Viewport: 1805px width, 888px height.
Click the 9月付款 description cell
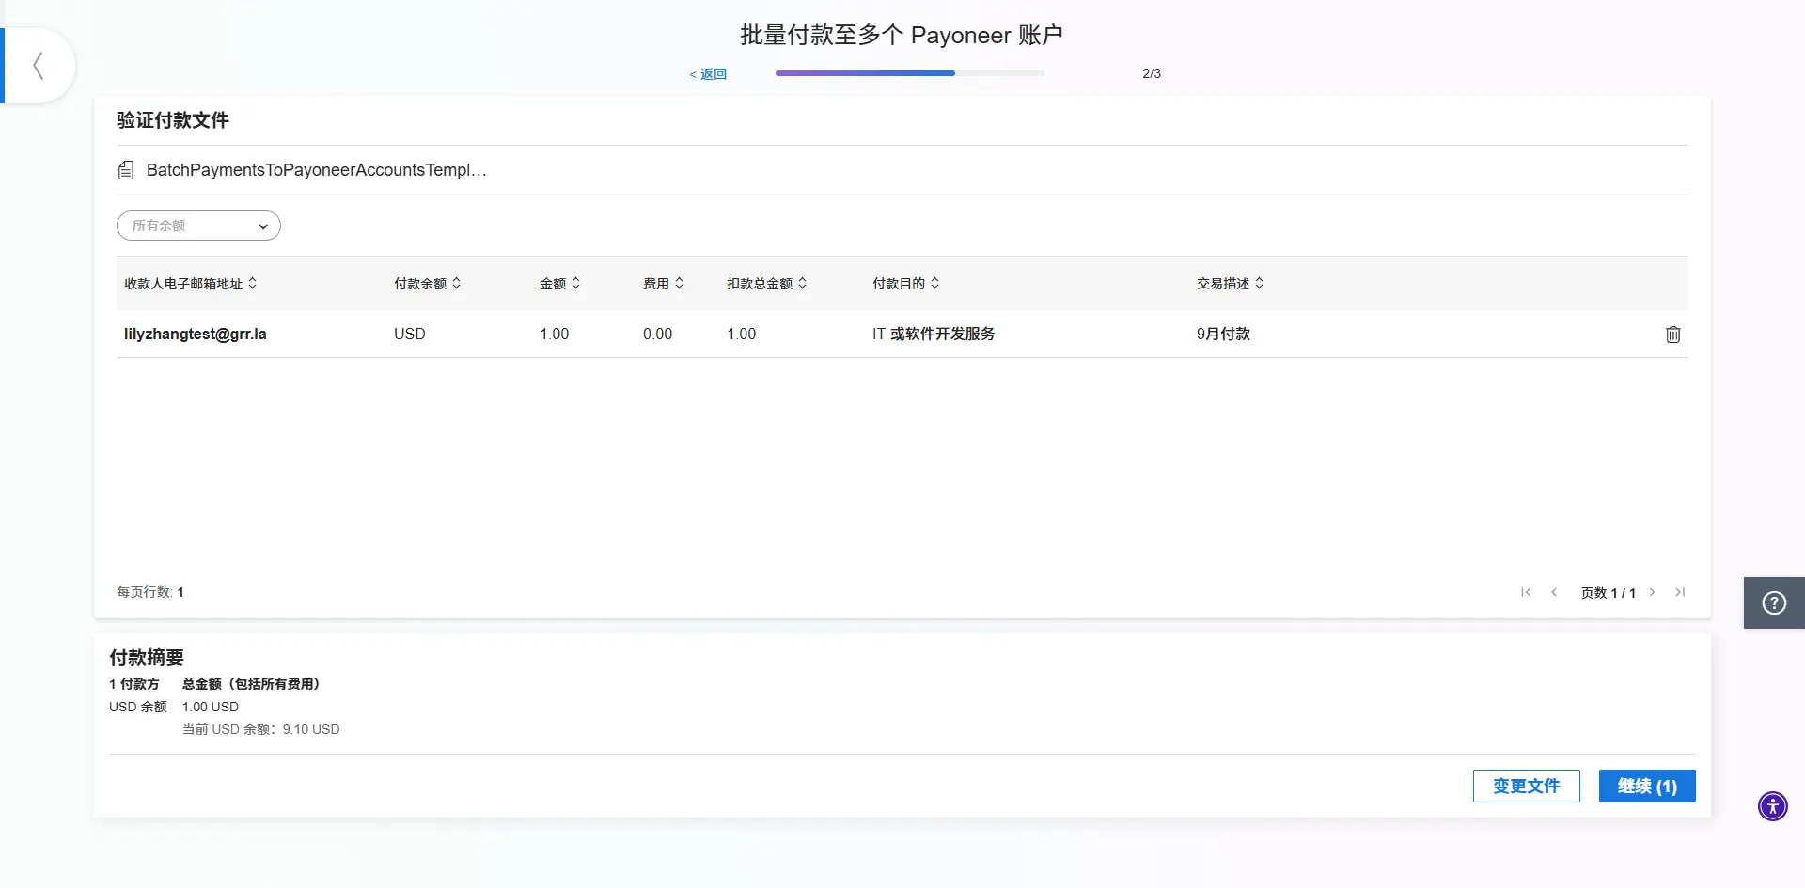click(x=1223, y=334)
